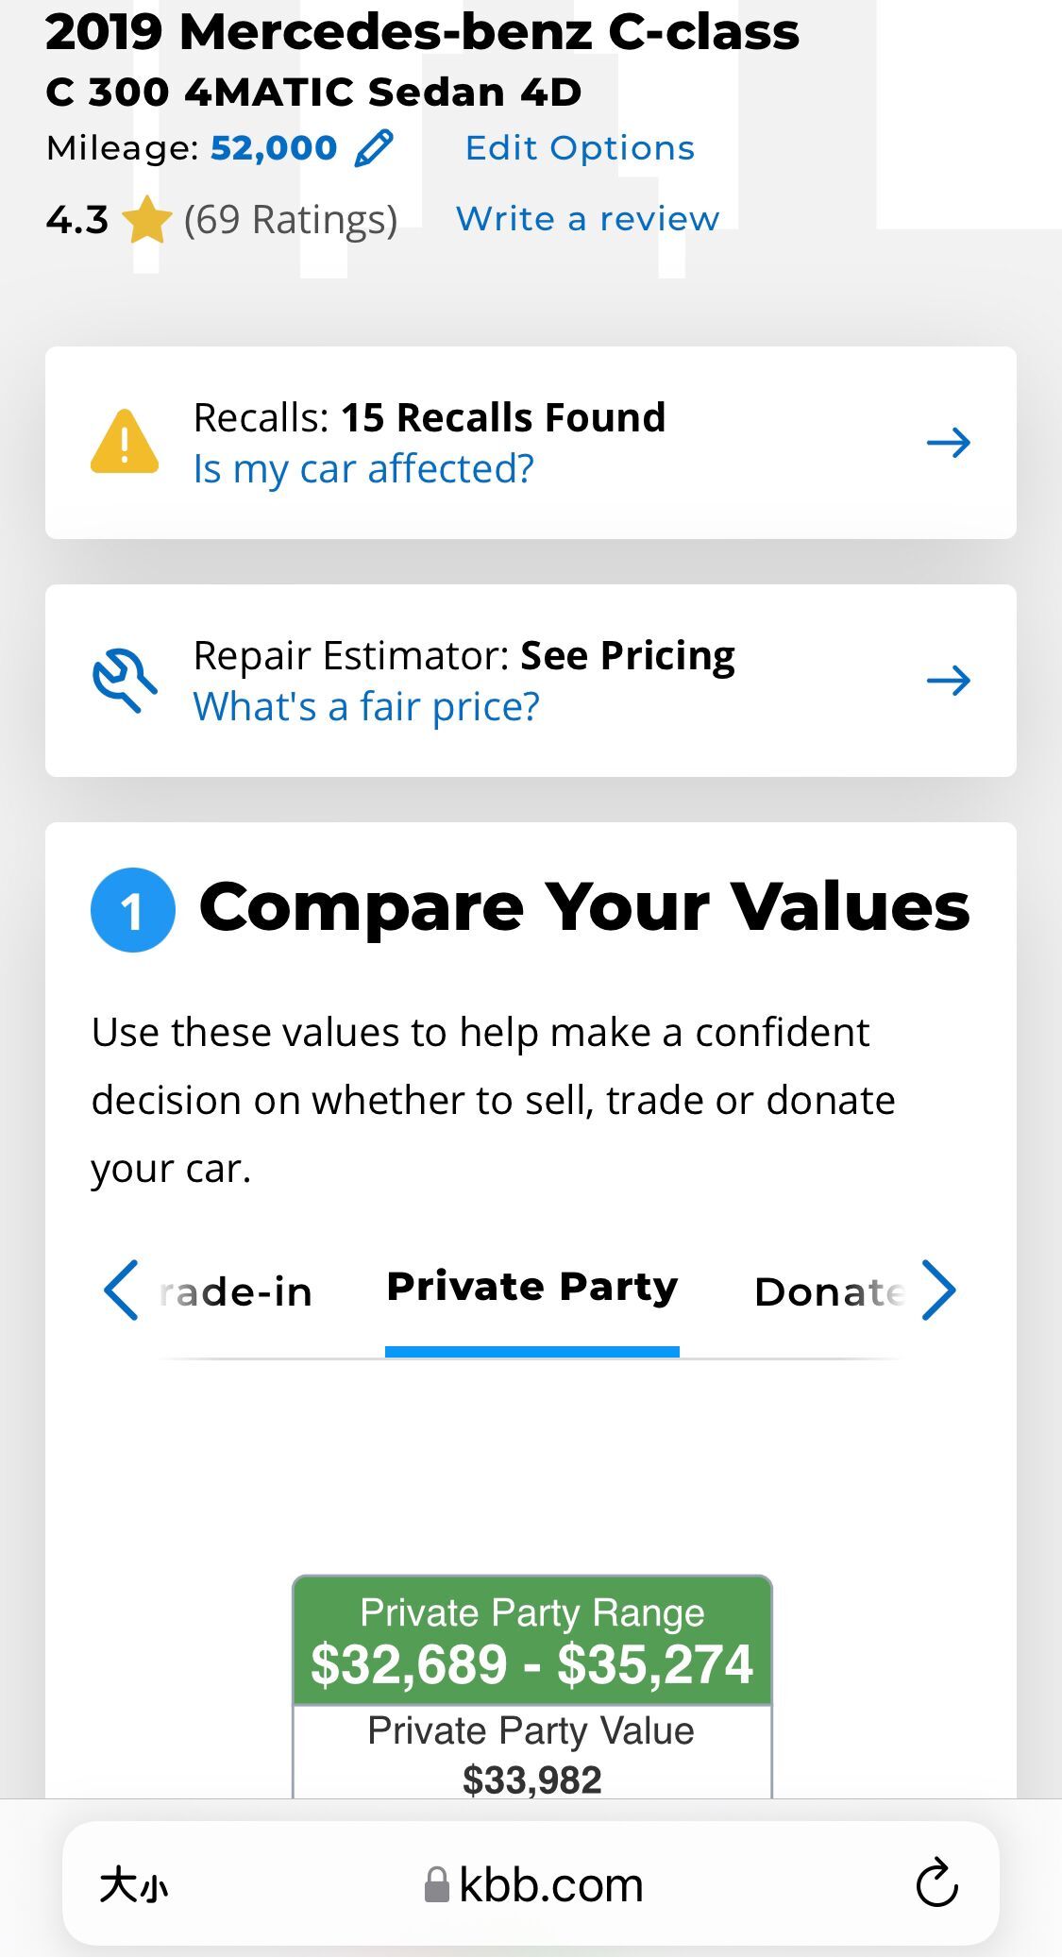Click the Write a review link

587,219
